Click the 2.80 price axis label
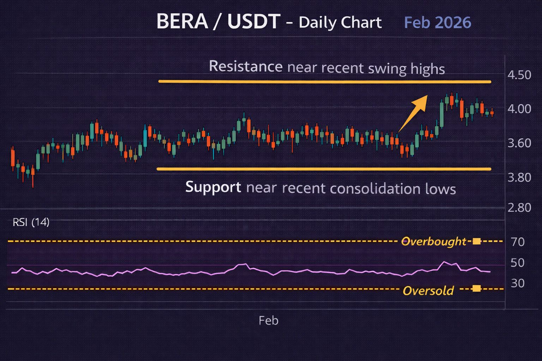542x361 pixels. [x=519, y=208]
